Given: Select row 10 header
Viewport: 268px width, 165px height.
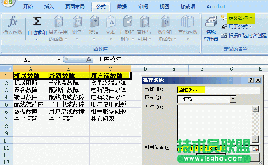Looking at the screenshot, I should click(x=6, y=141).
